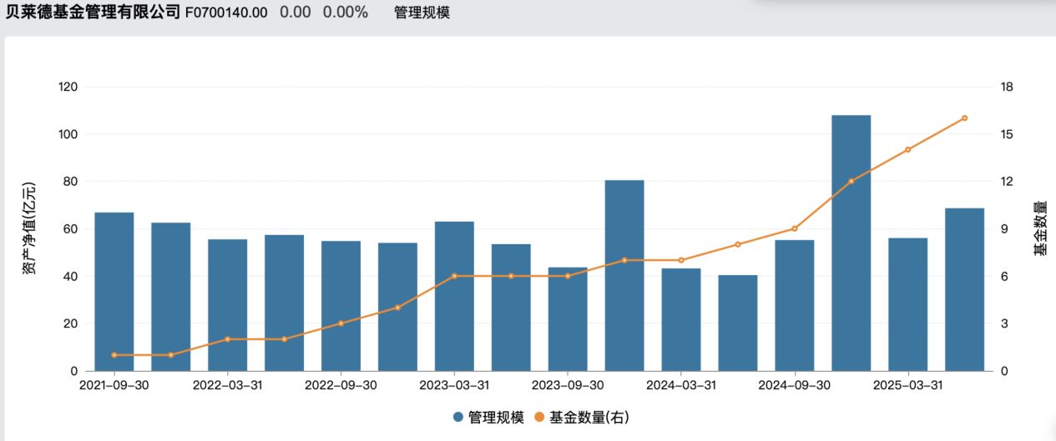The width and height of the screenshot is (1056, 441).
Task: Click the orange 基金数量(右) legend dot
Action: [x=539, y=417]
